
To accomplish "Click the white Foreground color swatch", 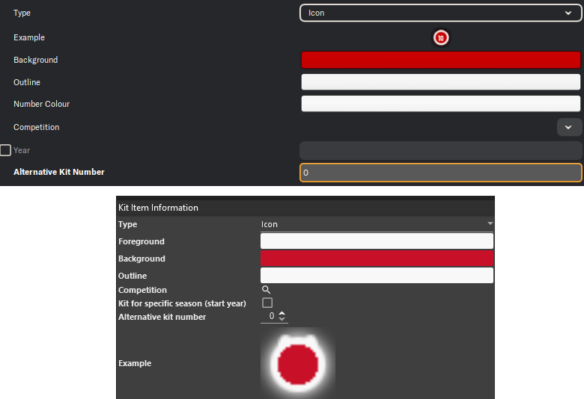I will [377, 241].
